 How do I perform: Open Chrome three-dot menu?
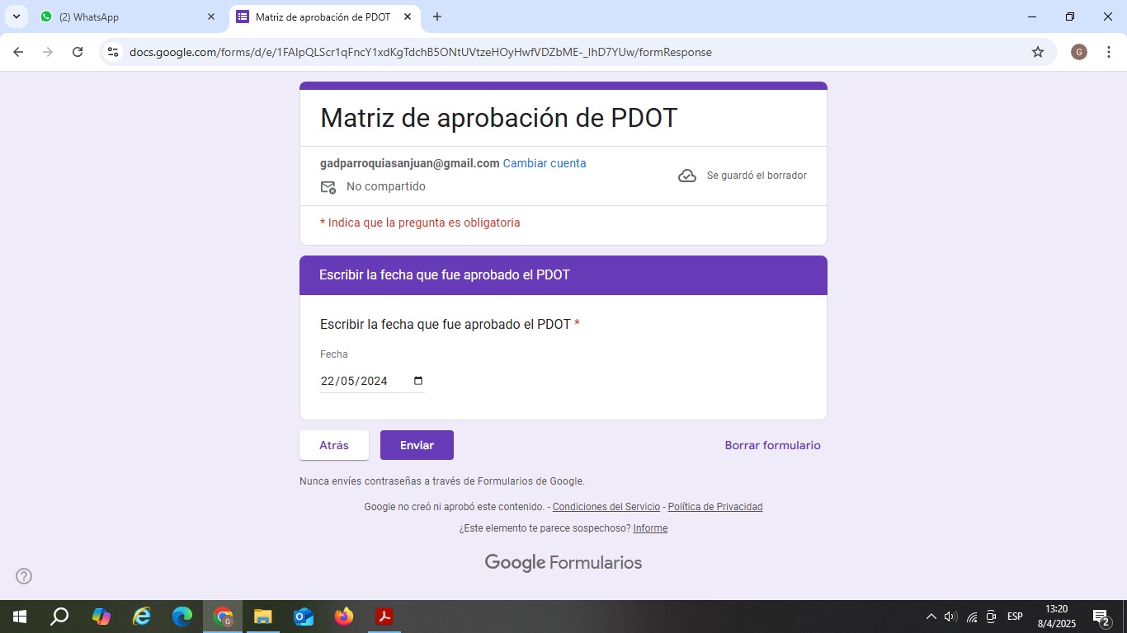tap(1108, 52)
